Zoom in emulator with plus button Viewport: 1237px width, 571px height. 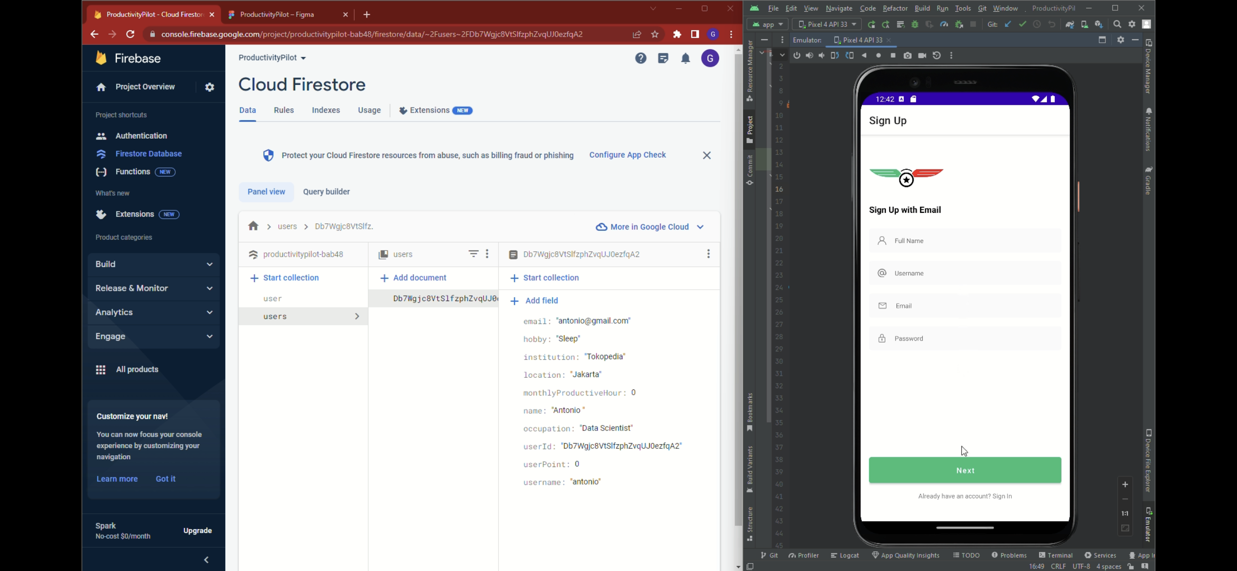pos(1125,485)
